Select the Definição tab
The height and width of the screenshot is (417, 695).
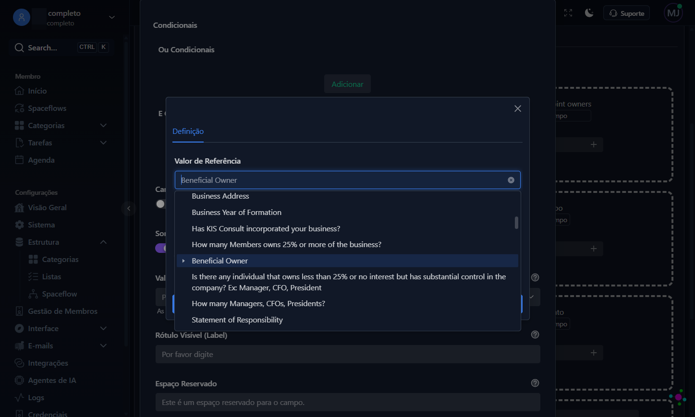(x=188, y=131)
